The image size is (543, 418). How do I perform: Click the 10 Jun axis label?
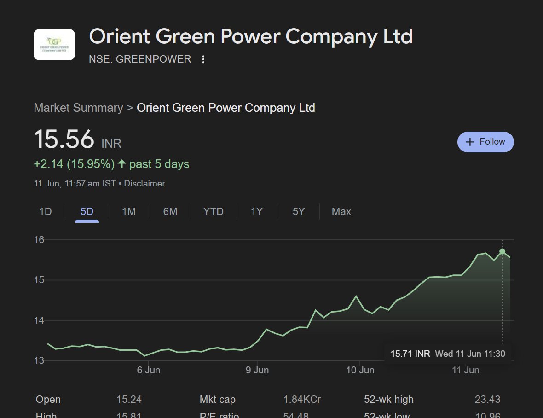(x=360, y=370)
